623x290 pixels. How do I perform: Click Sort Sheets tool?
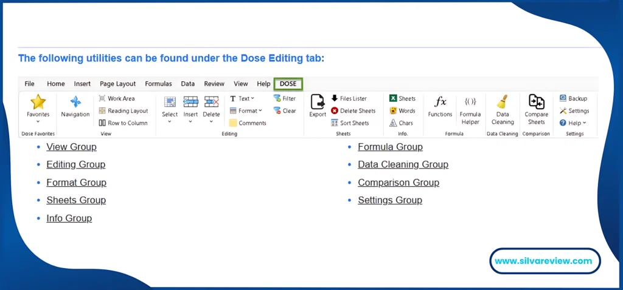click(x=350, y=123)
